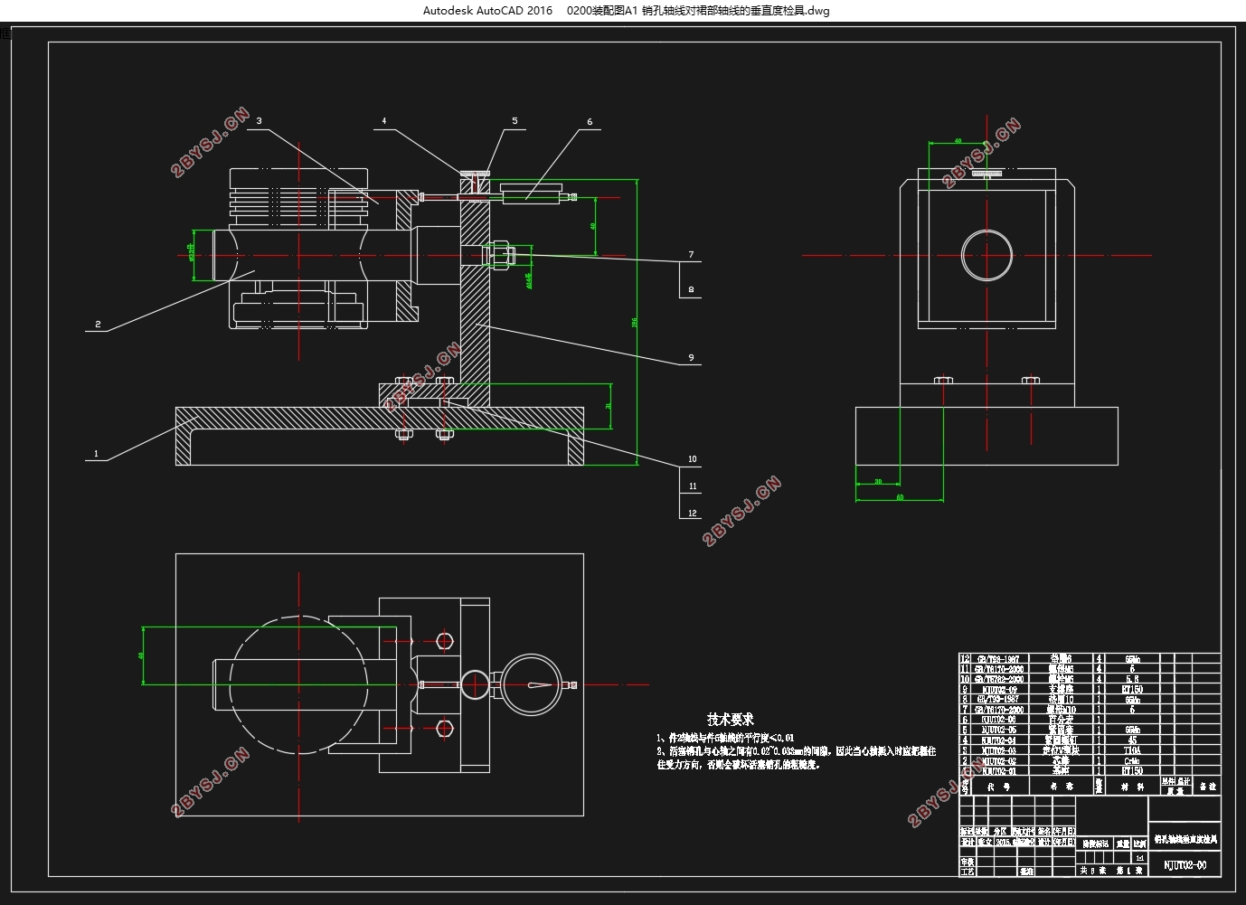Click technical requirement line 1 about 平行度<0.01
The height and width of the screenshot is (905, 1246).
click(725, 738)
